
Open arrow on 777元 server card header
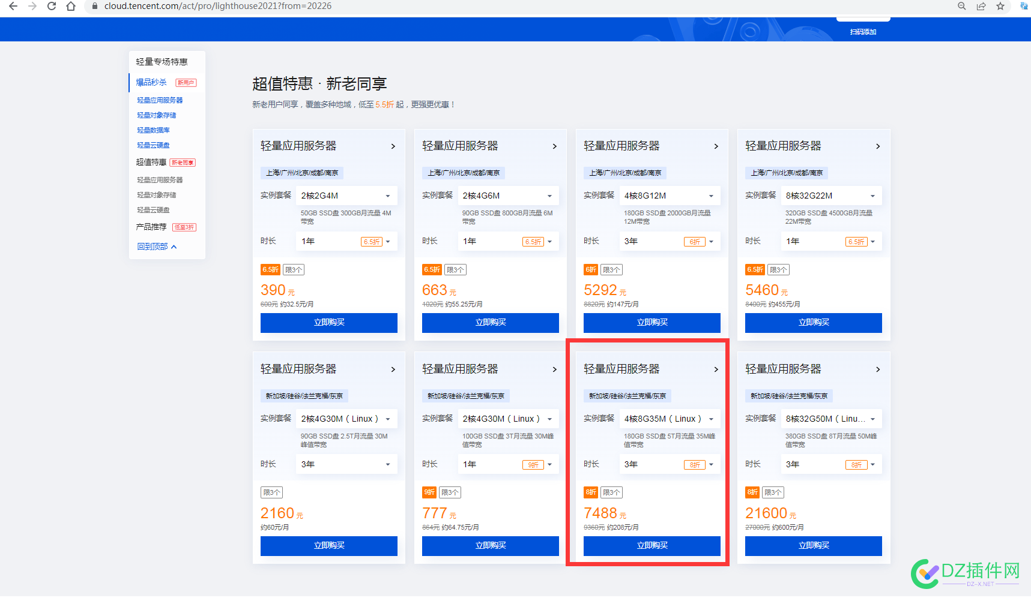[x=555, y=369]
